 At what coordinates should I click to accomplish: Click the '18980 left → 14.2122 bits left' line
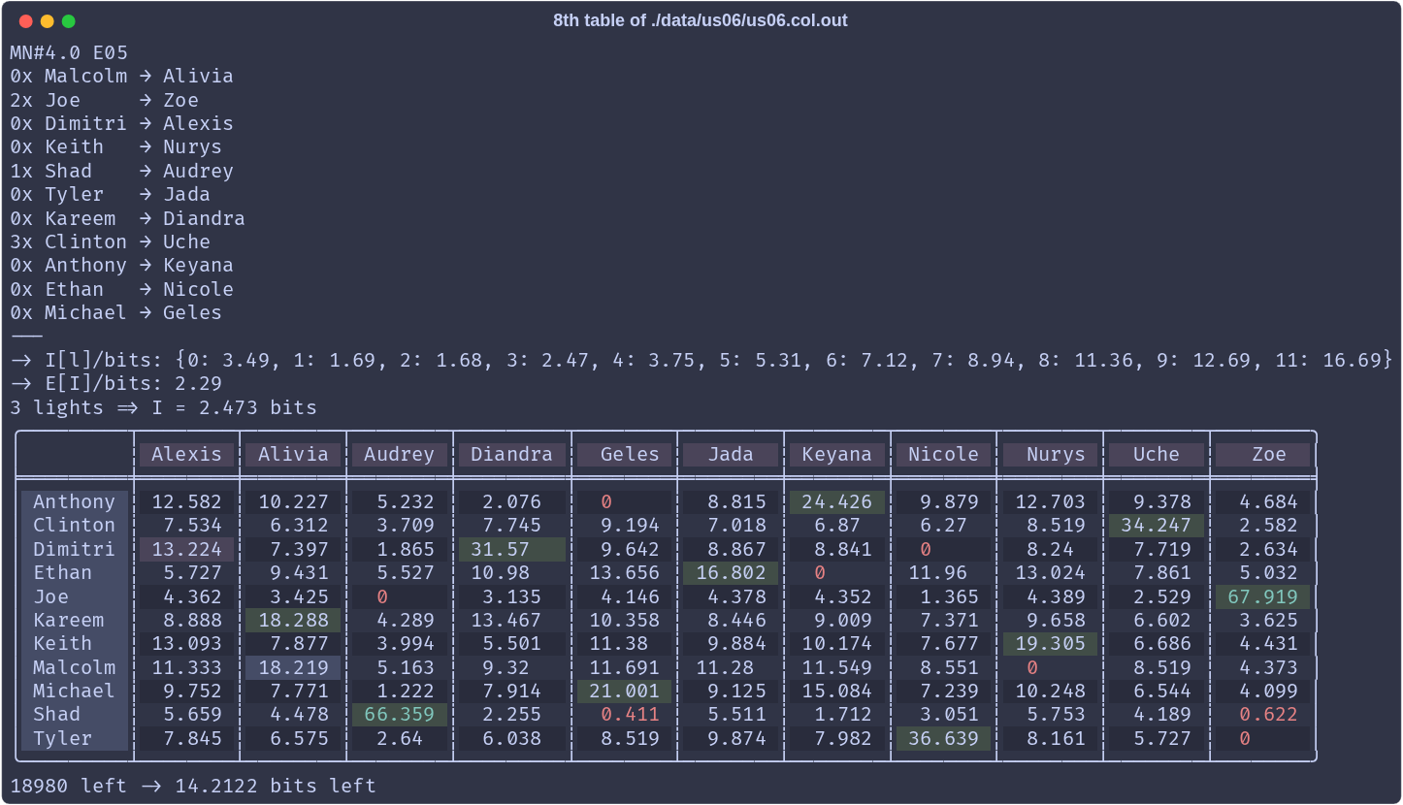192,786
